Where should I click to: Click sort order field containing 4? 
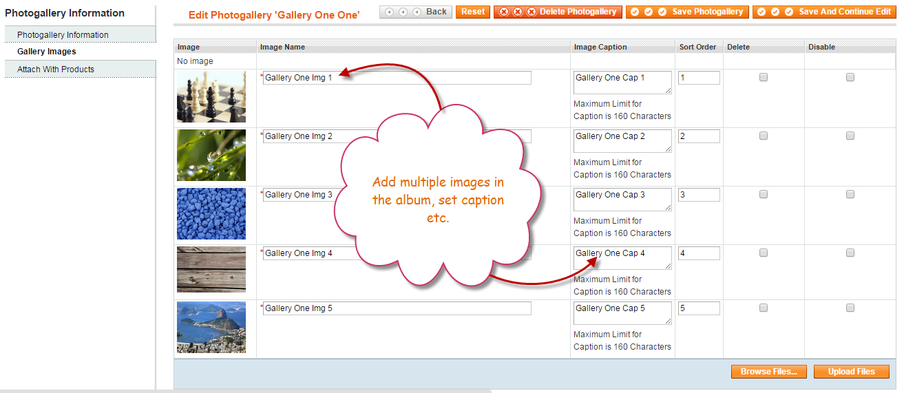pyautogui.click(x=699, y=253)
